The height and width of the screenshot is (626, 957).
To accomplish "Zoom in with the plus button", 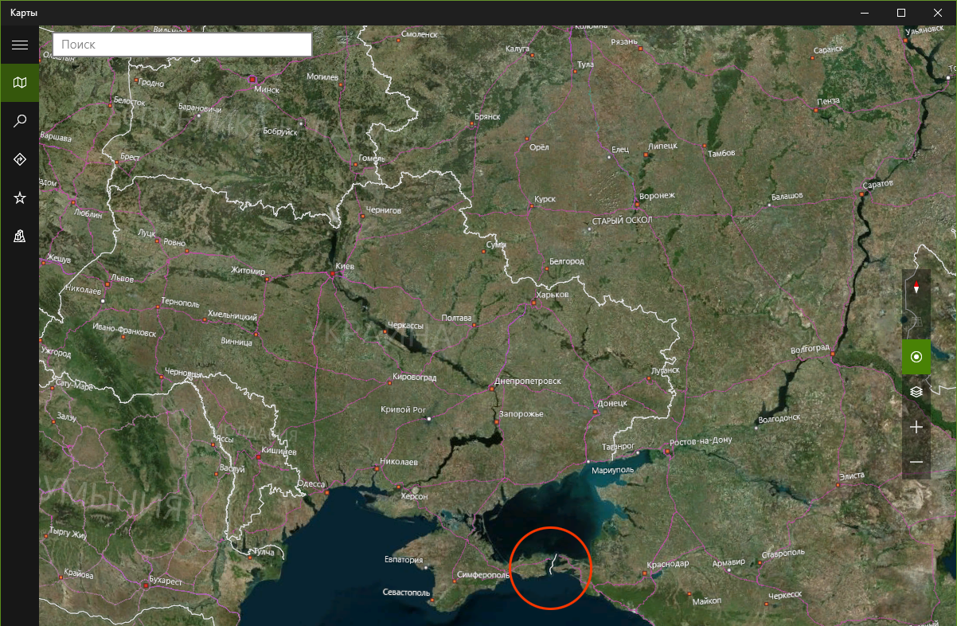I will click(916, 427).
